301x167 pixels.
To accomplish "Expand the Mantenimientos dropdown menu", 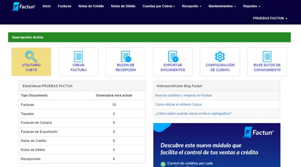I will 222,6.
